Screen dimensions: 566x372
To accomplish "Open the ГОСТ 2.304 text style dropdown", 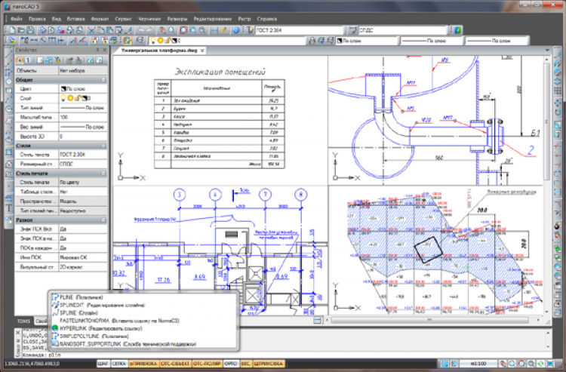I will coord(300,30).
